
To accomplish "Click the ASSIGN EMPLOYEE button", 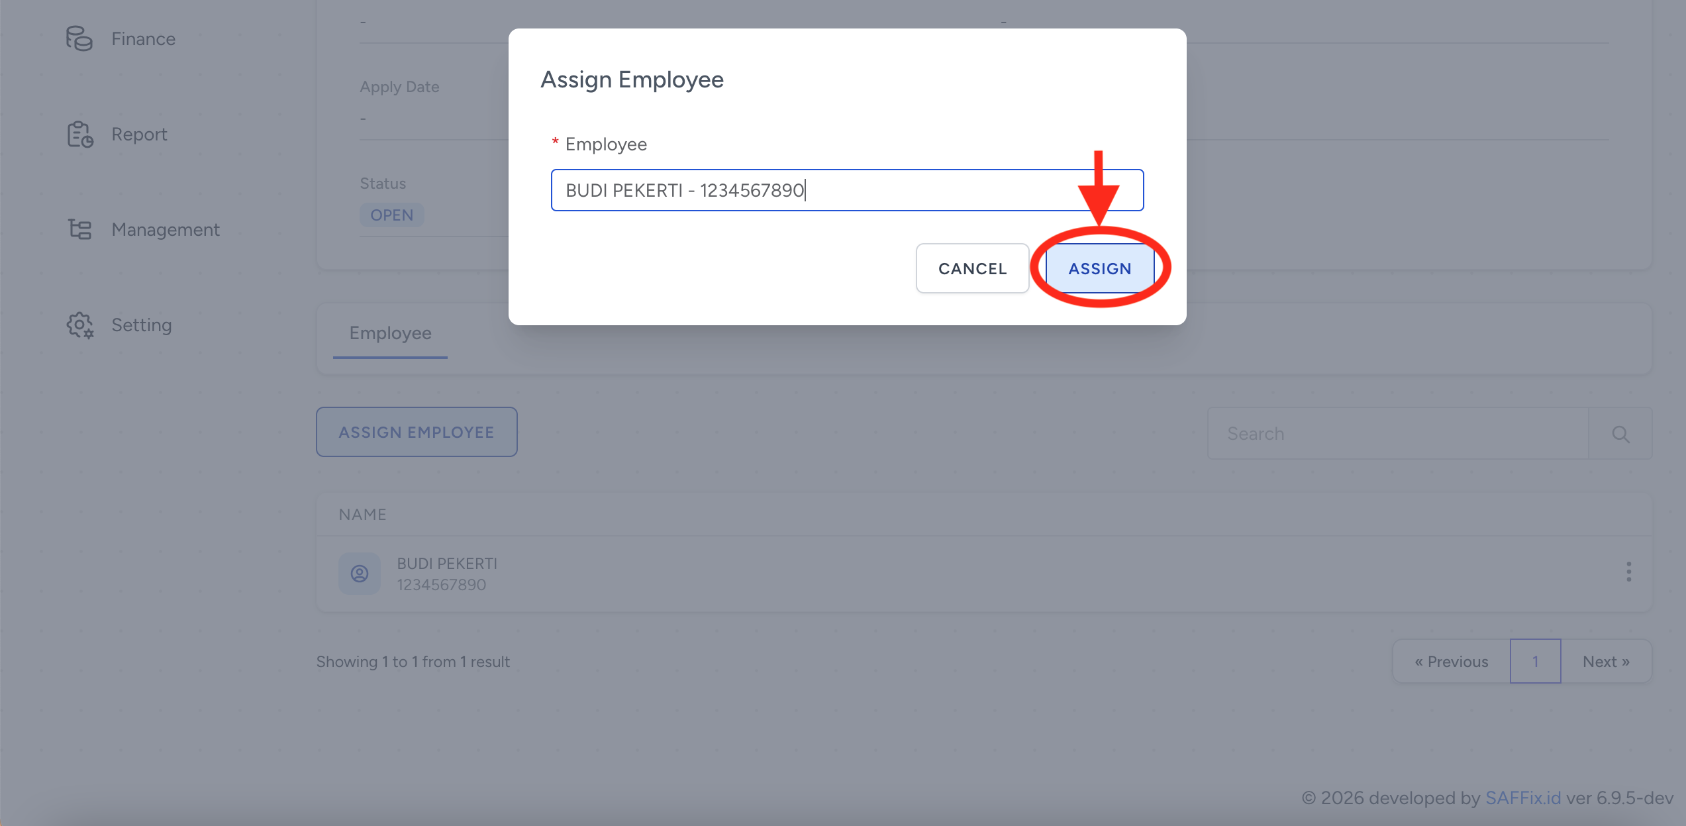I will (x=416, y=433).
